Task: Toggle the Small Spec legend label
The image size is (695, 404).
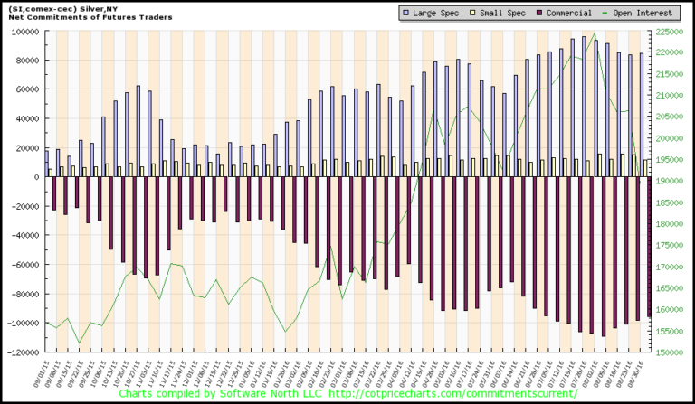Action: (x=496, y=14)
